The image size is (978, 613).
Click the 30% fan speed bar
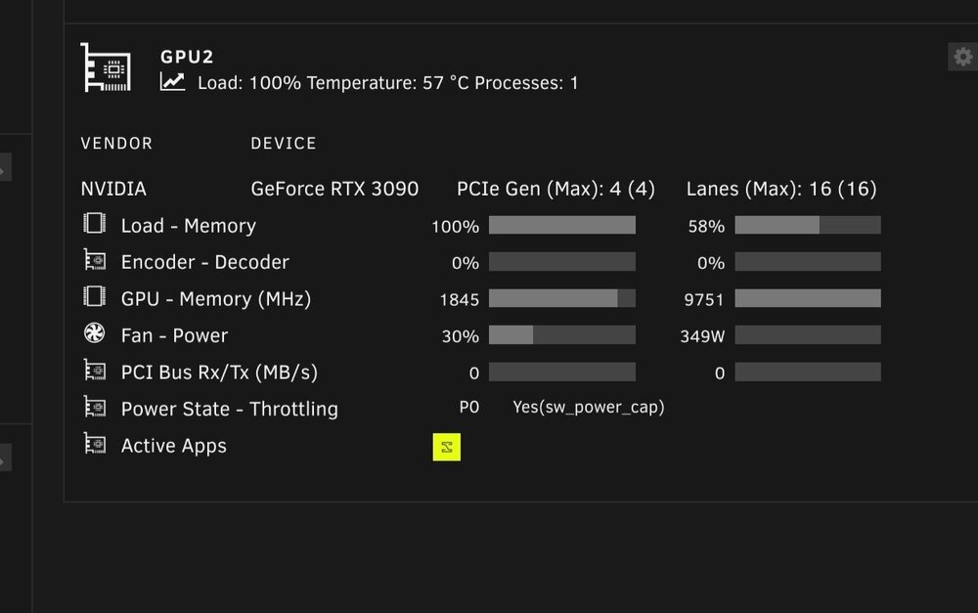coord(562,335)
